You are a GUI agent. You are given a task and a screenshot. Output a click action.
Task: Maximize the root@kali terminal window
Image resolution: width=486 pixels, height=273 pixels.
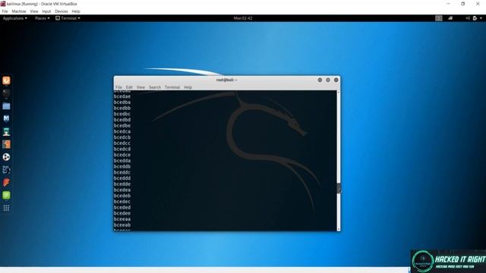tap(328, 80)
